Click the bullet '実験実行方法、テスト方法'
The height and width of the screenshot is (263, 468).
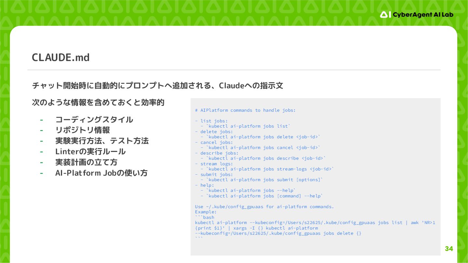[102, 141]
